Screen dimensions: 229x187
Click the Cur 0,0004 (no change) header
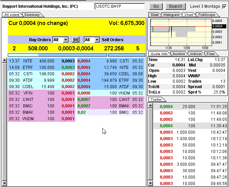[x=38, y=23]
